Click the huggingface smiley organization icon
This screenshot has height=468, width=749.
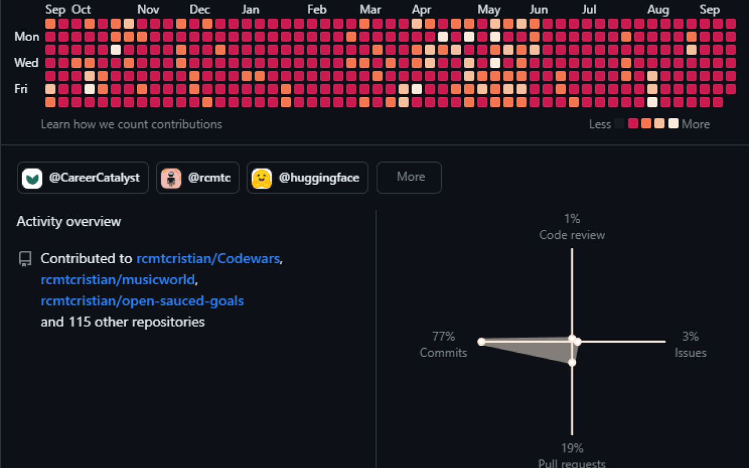pyautogui.click(x=261, y=177)
